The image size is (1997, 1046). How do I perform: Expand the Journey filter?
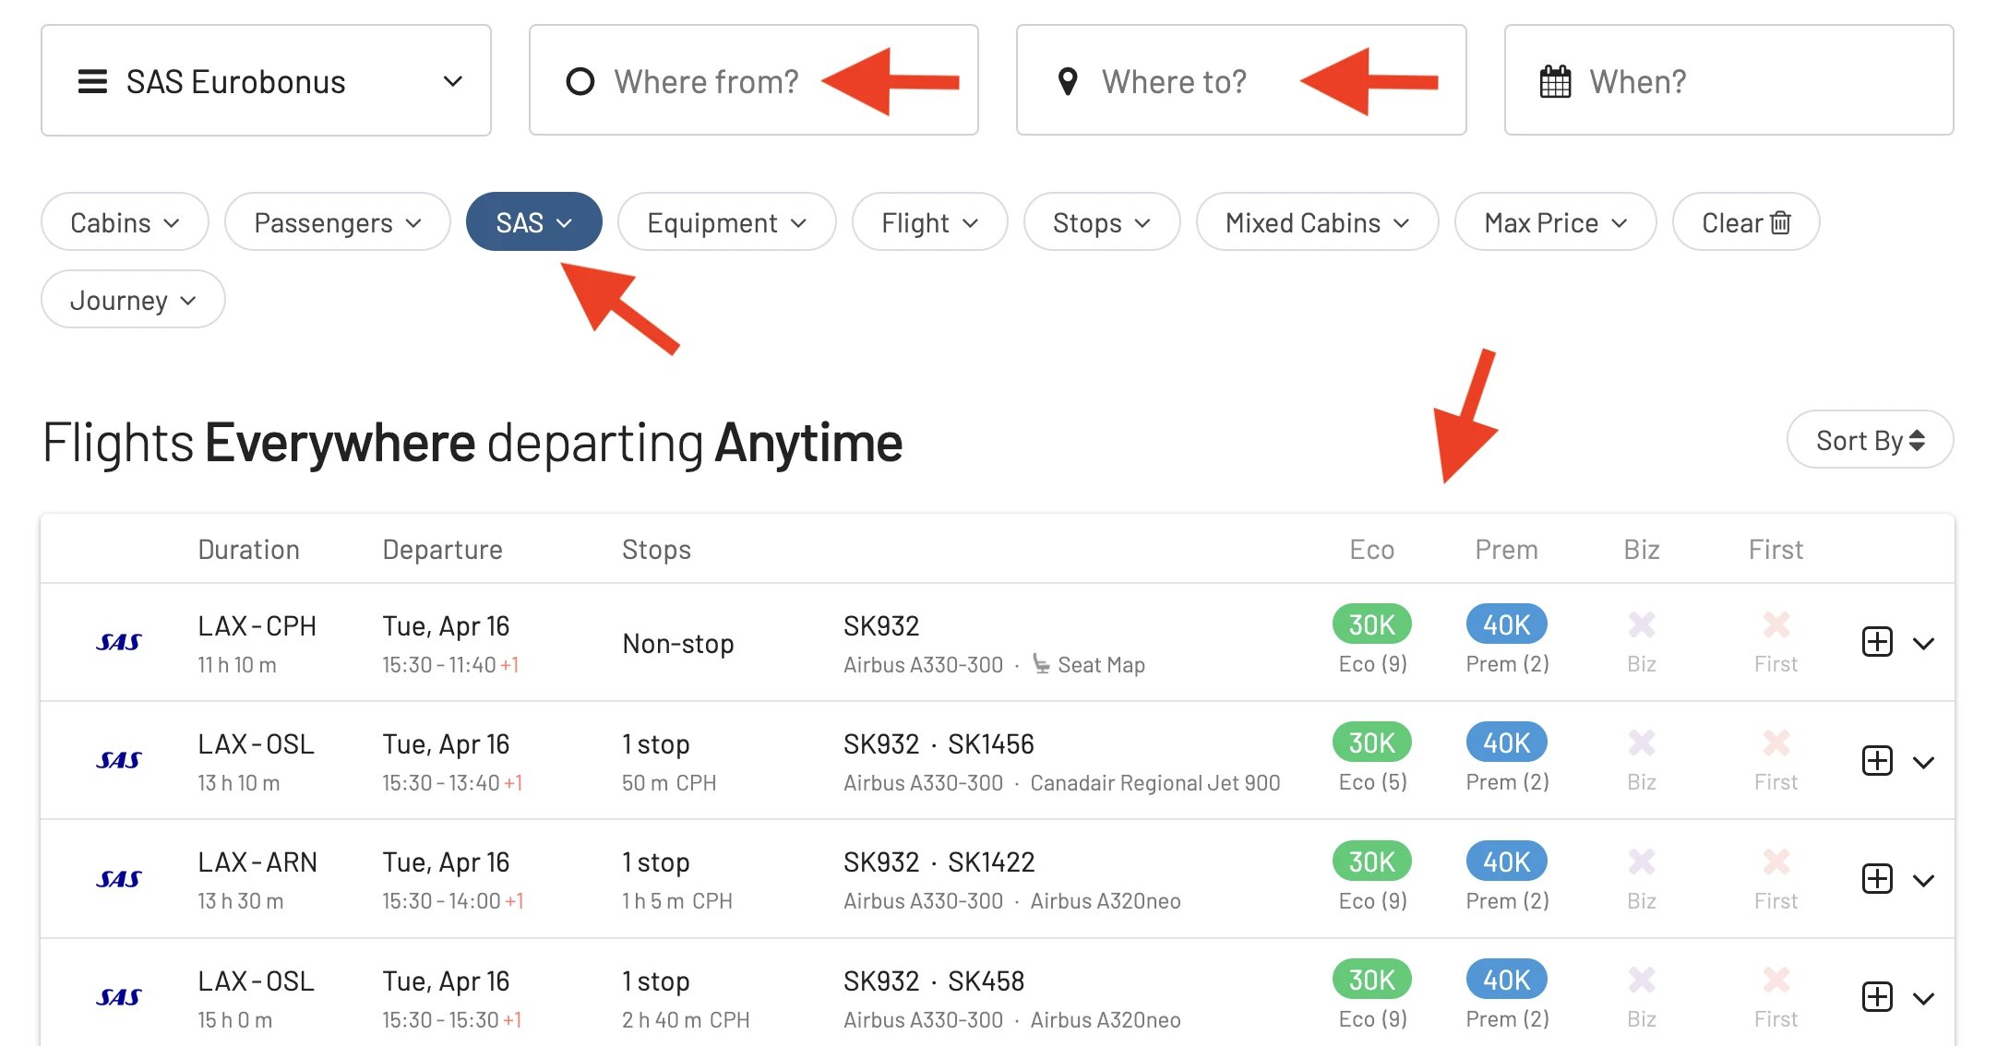pos(133,300)
